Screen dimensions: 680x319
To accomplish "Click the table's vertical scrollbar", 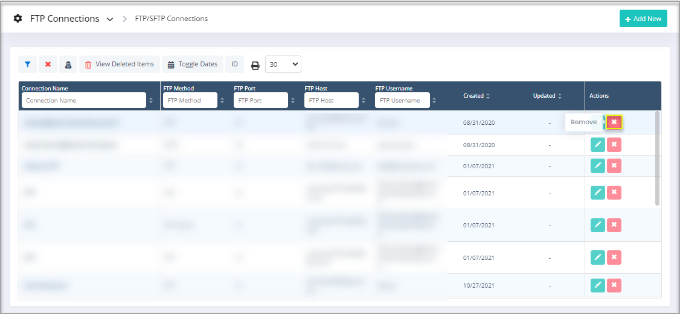I will (657, 158).
